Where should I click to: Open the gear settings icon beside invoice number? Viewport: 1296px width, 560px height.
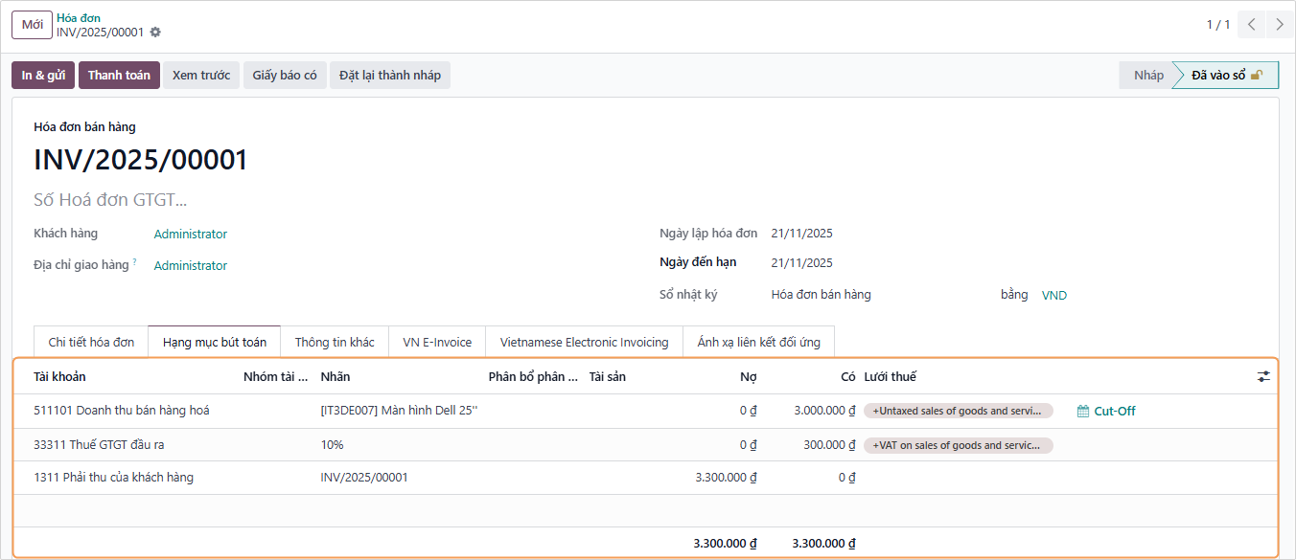tap(155, 33)
